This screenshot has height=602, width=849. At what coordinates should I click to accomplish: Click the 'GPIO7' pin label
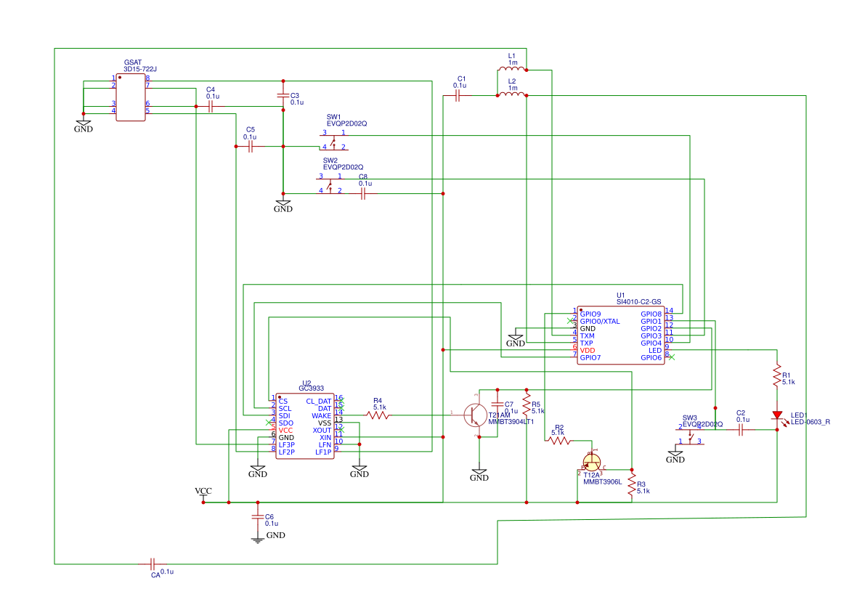click(590, 358)
